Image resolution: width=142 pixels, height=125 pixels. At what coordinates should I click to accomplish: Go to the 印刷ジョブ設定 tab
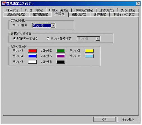(84, 10)
